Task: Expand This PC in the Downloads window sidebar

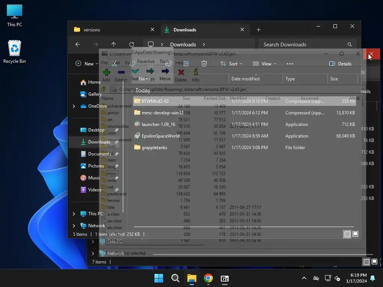Action: click(74, 214)
